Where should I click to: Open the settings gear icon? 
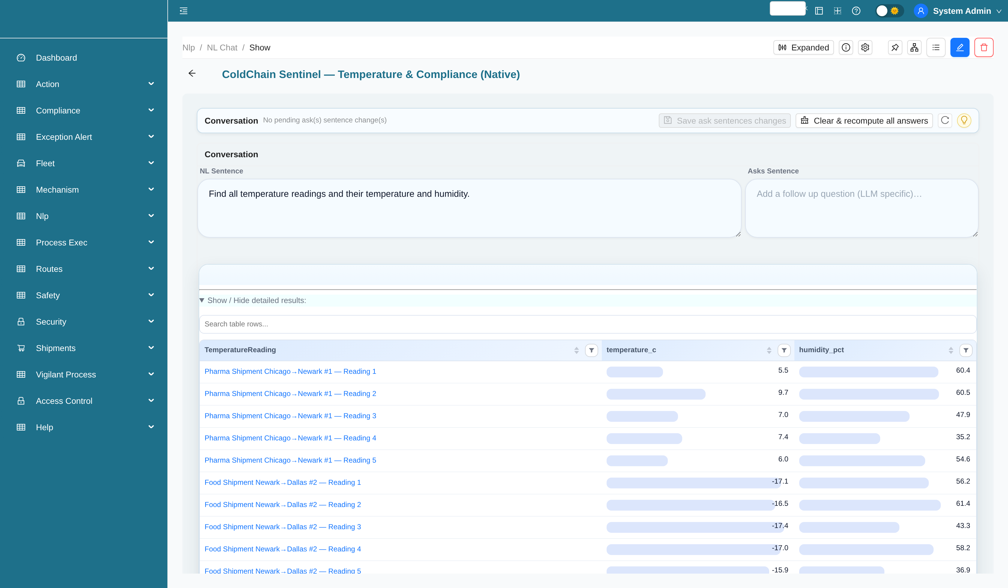click(865, 48)
